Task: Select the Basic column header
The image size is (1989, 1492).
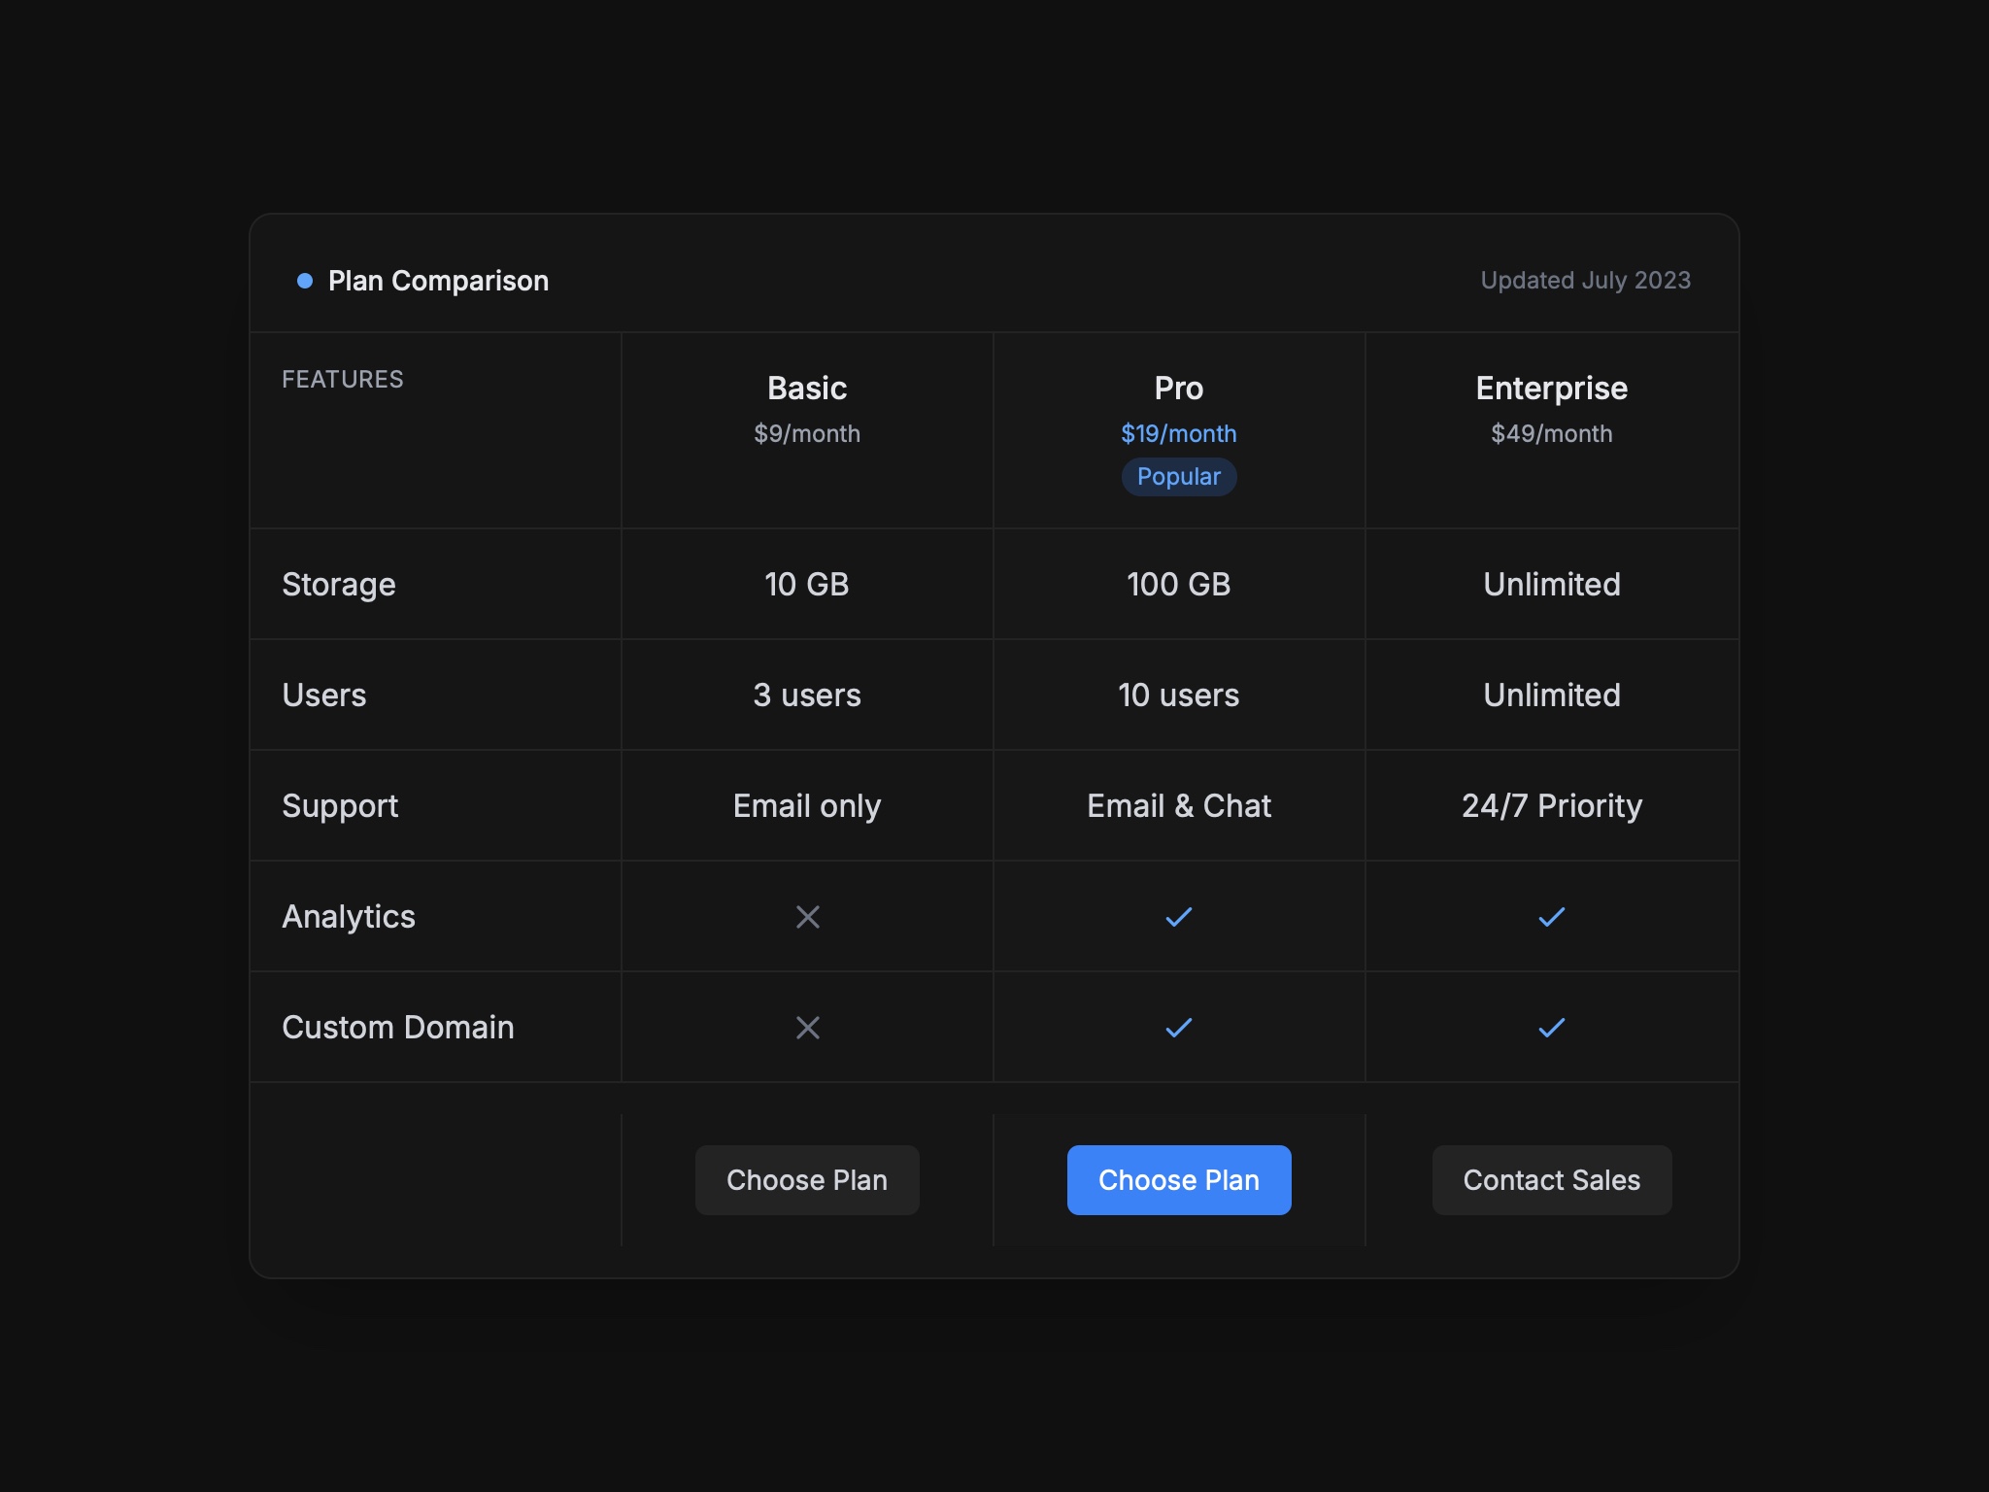Action: point(807,387)
